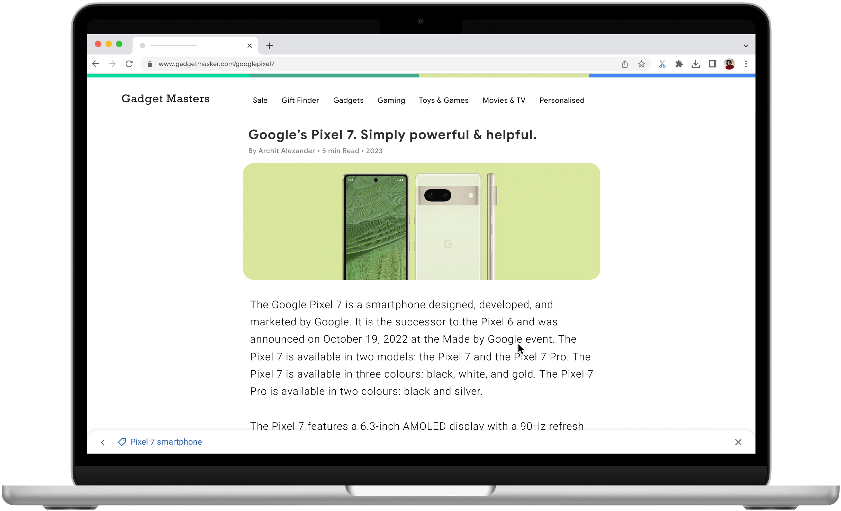Click the first article paragraph text
The width and height of the screenshot is (841, 511).
coord(422,348)
